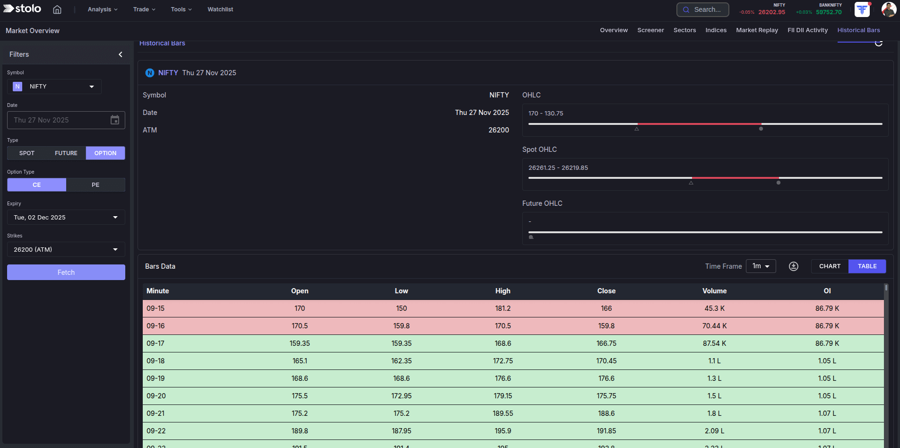900x448 pixels.
Task: Collapse the Filters panel with the chevron
Action: pyautogui.click(x=120, y=54)
